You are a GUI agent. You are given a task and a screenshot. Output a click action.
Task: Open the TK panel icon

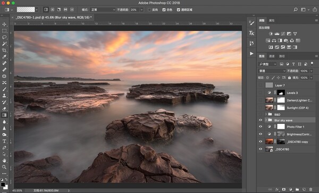click(x=251, y=33)
